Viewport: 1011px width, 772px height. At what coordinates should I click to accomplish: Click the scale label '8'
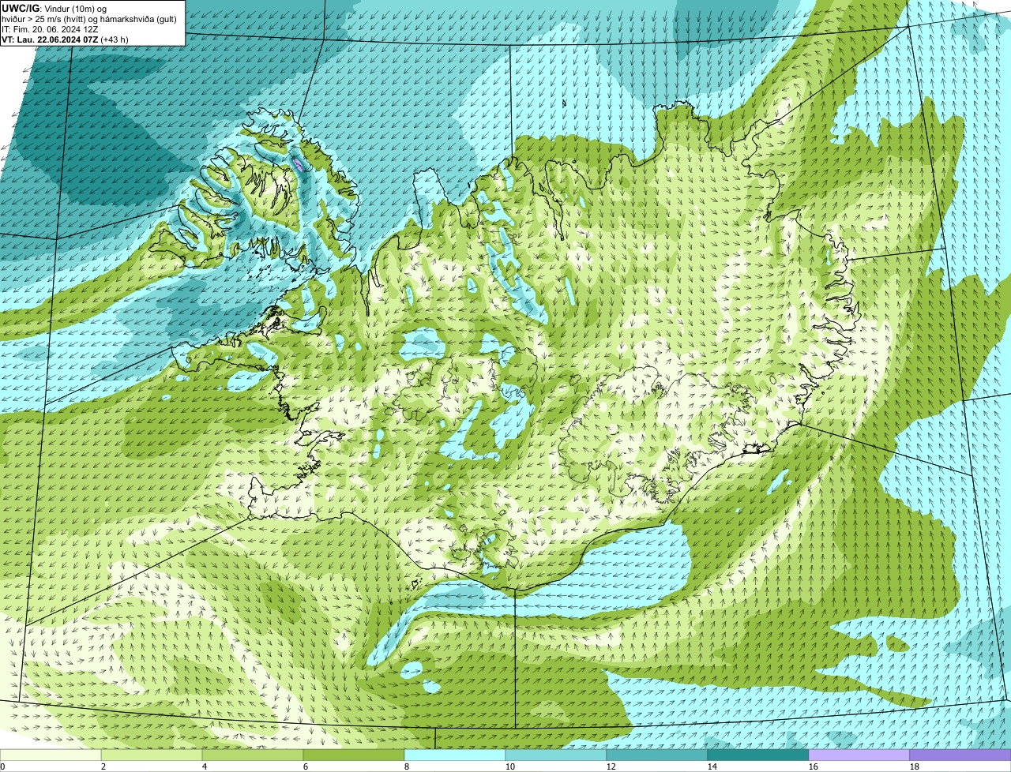[407, 766]
